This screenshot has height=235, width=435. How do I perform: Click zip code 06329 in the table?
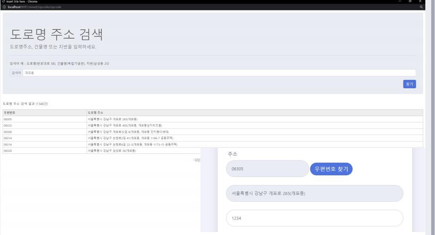pos(8,151)
